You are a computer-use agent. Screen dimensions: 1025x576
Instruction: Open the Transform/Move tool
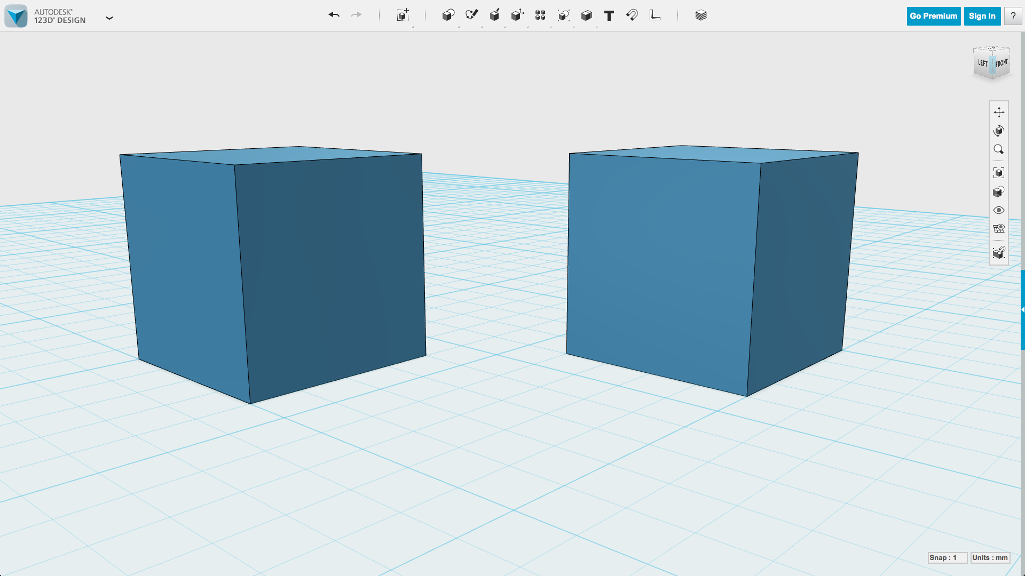tap(517, 15)
